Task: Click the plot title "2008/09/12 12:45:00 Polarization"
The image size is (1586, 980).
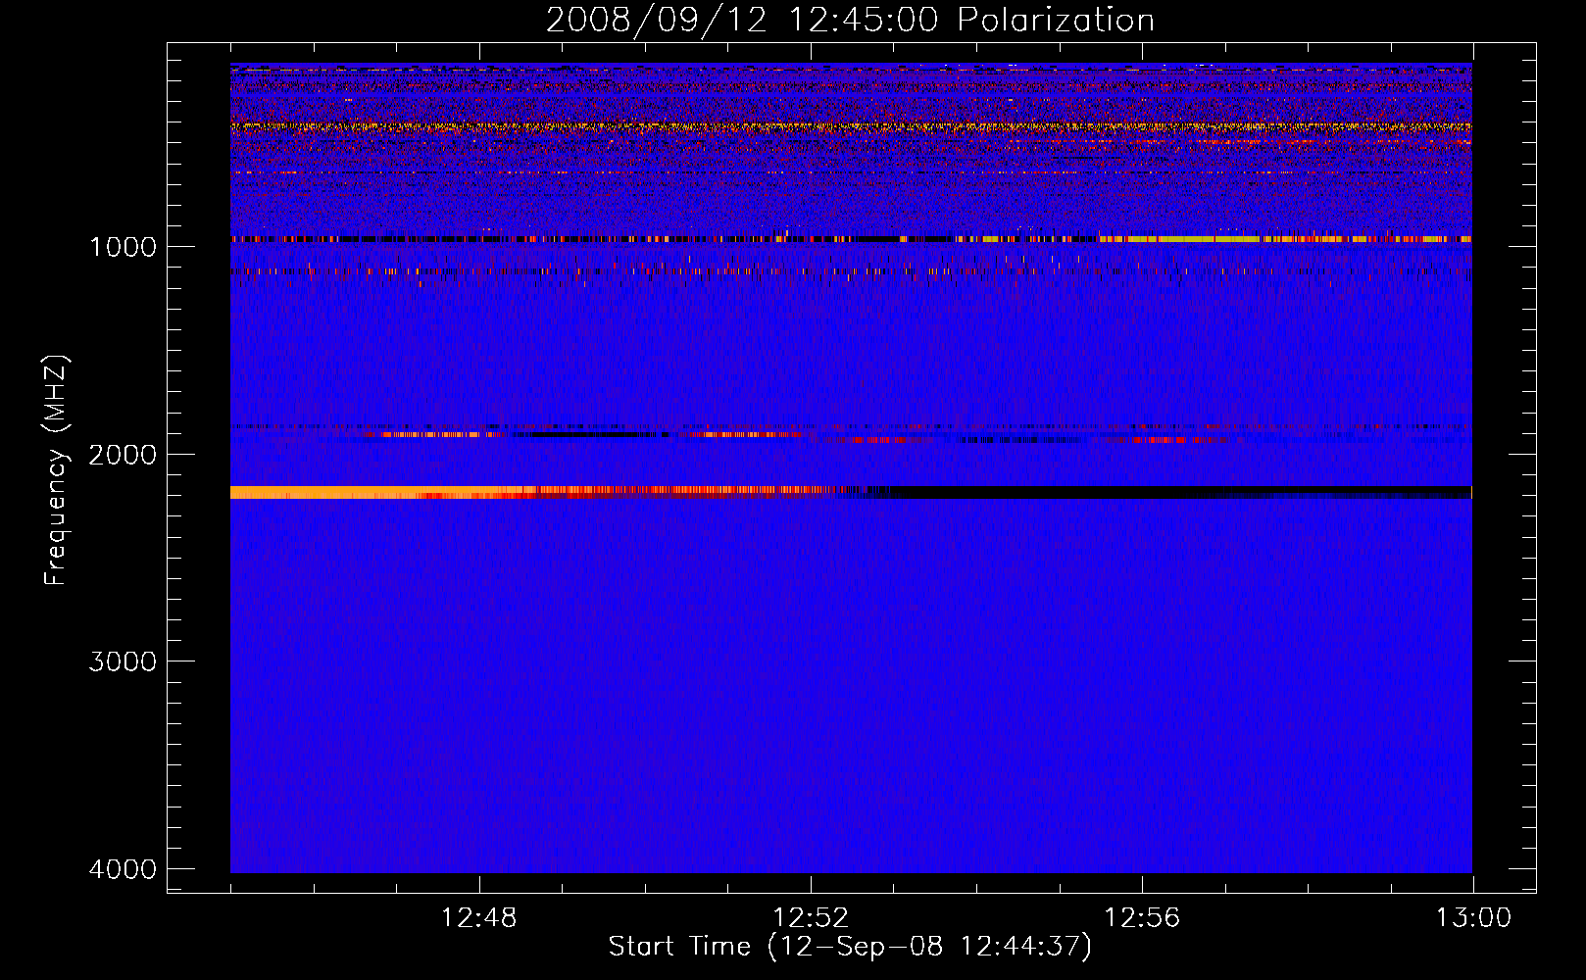Action: pyautogui.click(x=850, y=21)
